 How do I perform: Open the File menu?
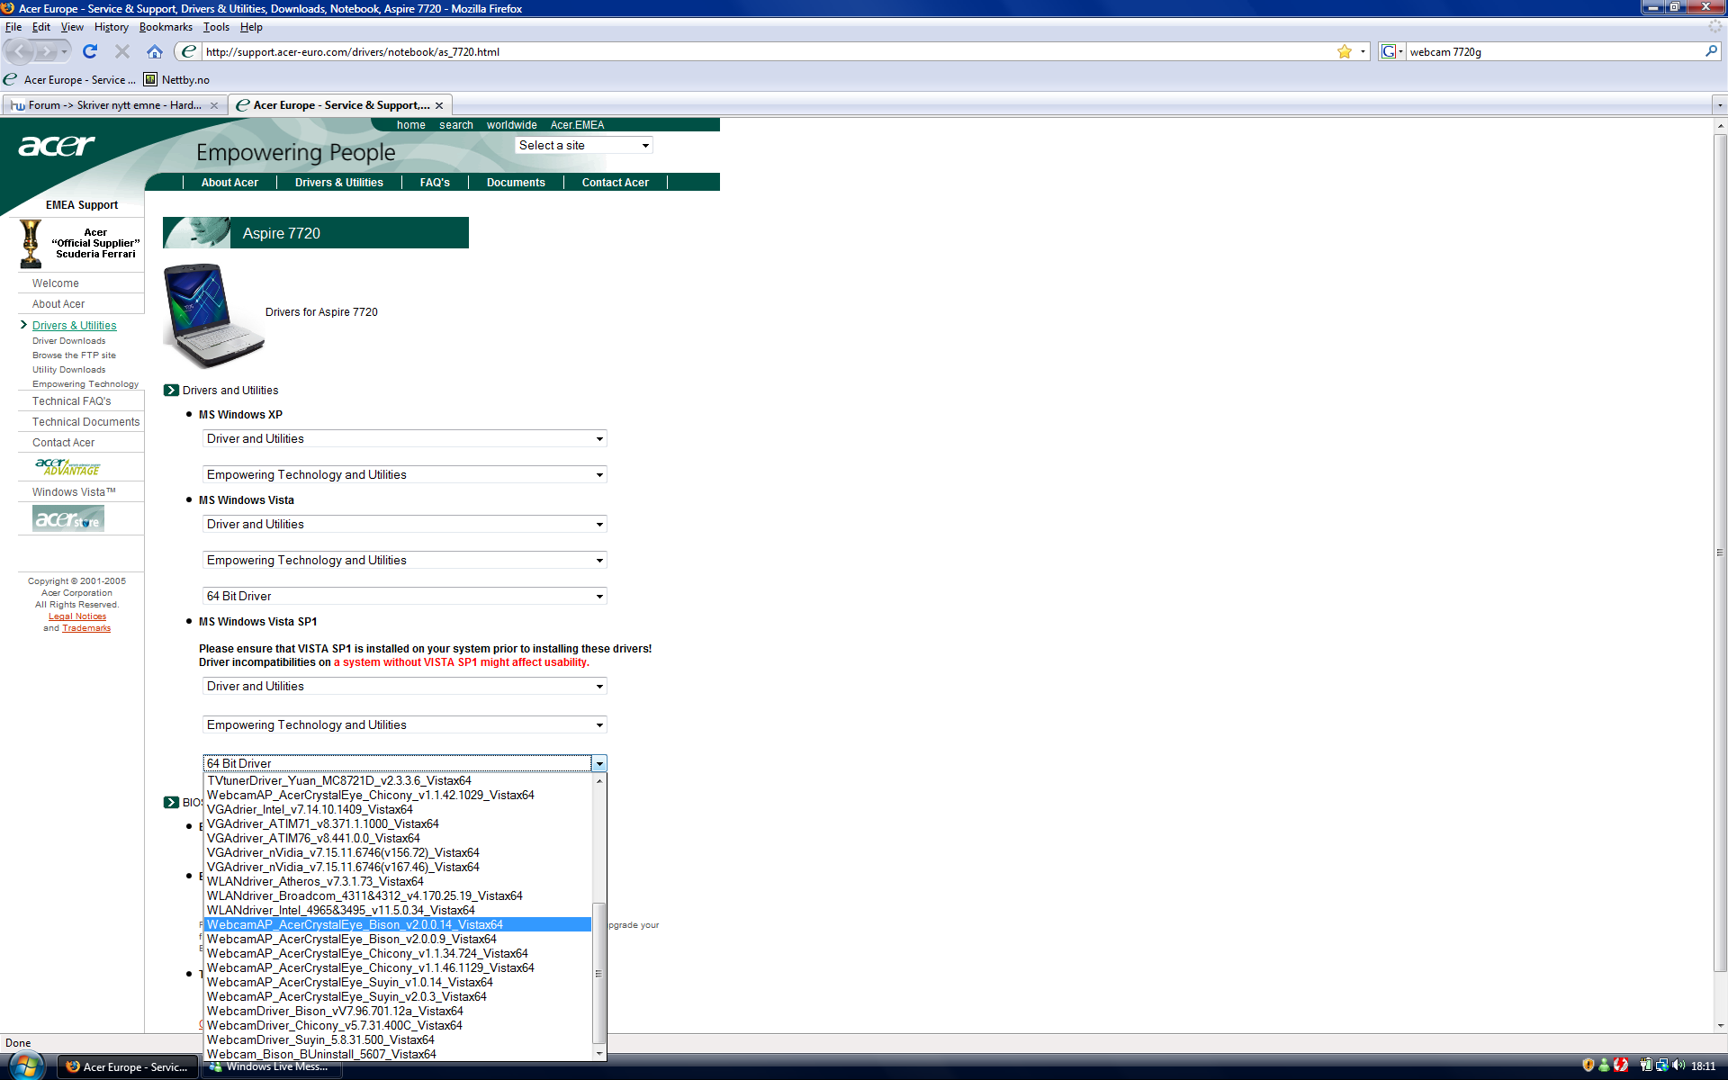13,27
